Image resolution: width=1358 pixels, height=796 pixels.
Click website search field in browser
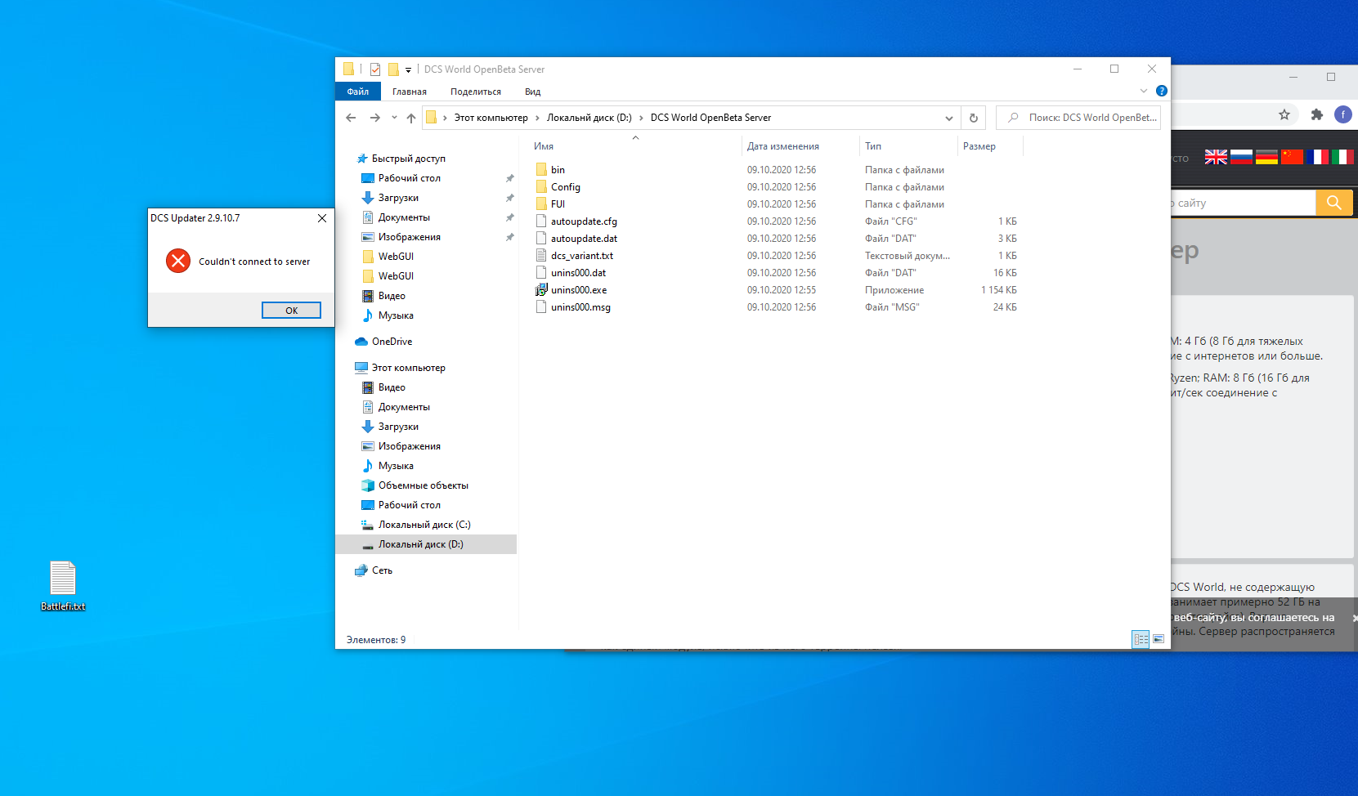click(1243, 203)
